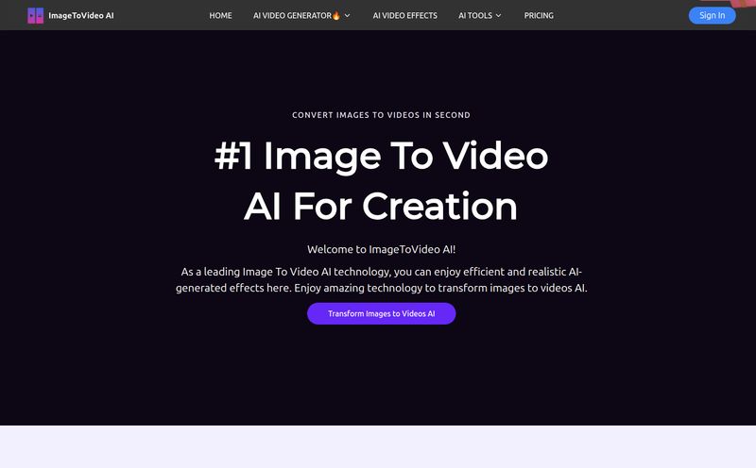Expand the chevron beside AI VIDEO GENERATOR
Image resolution: width=756 pixels, height=468 pixels.
coord(347,15)
